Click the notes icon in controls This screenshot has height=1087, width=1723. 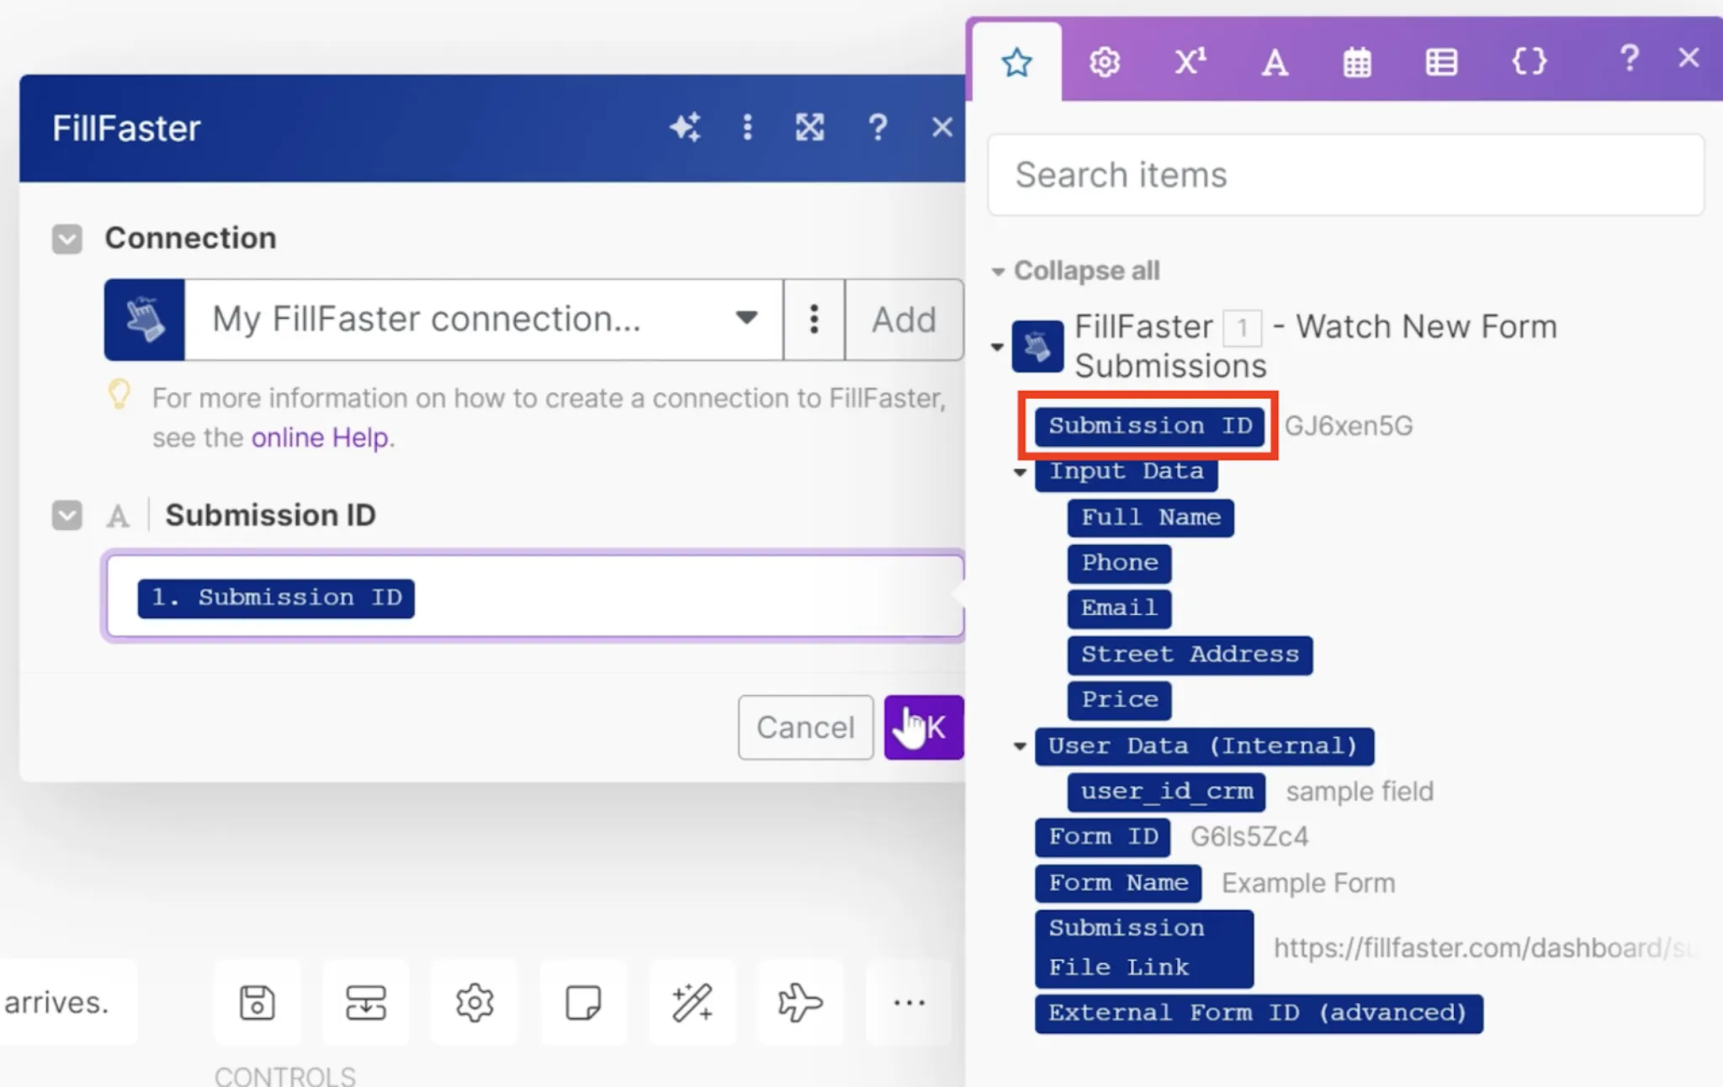pos(583,1002)
